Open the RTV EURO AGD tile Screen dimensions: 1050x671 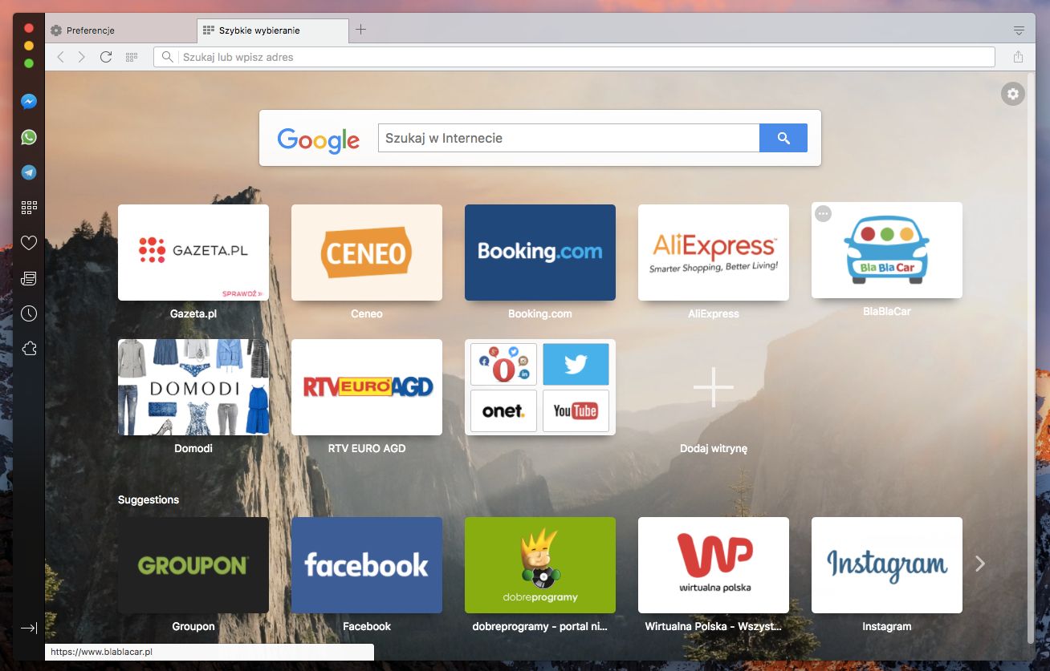(367, 387)
